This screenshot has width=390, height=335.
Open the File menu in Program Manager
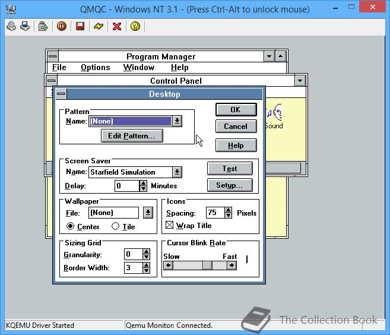click(x=59, y=68)
